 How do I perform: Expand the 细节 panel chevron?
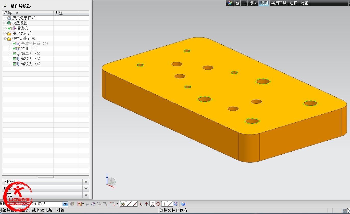86,189
